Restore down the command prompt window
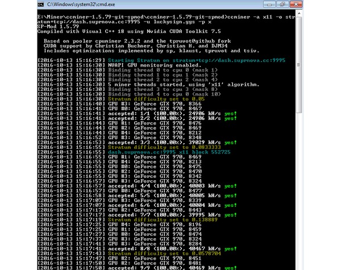Viewport: 341px width, 270px height. pos(282,5)
